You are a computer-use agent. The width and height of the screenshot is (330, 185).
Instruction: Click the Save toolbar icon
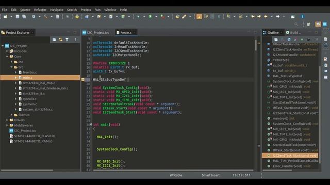(18, 16)
